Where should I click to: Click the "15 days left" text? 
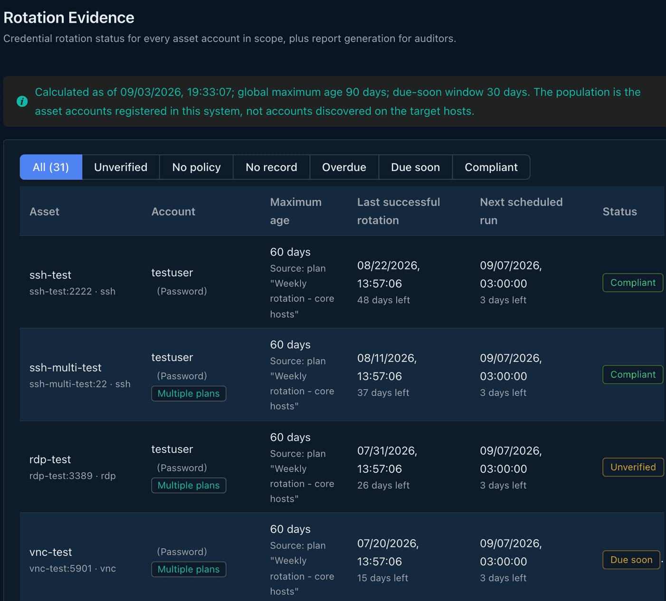coord(382,578)
